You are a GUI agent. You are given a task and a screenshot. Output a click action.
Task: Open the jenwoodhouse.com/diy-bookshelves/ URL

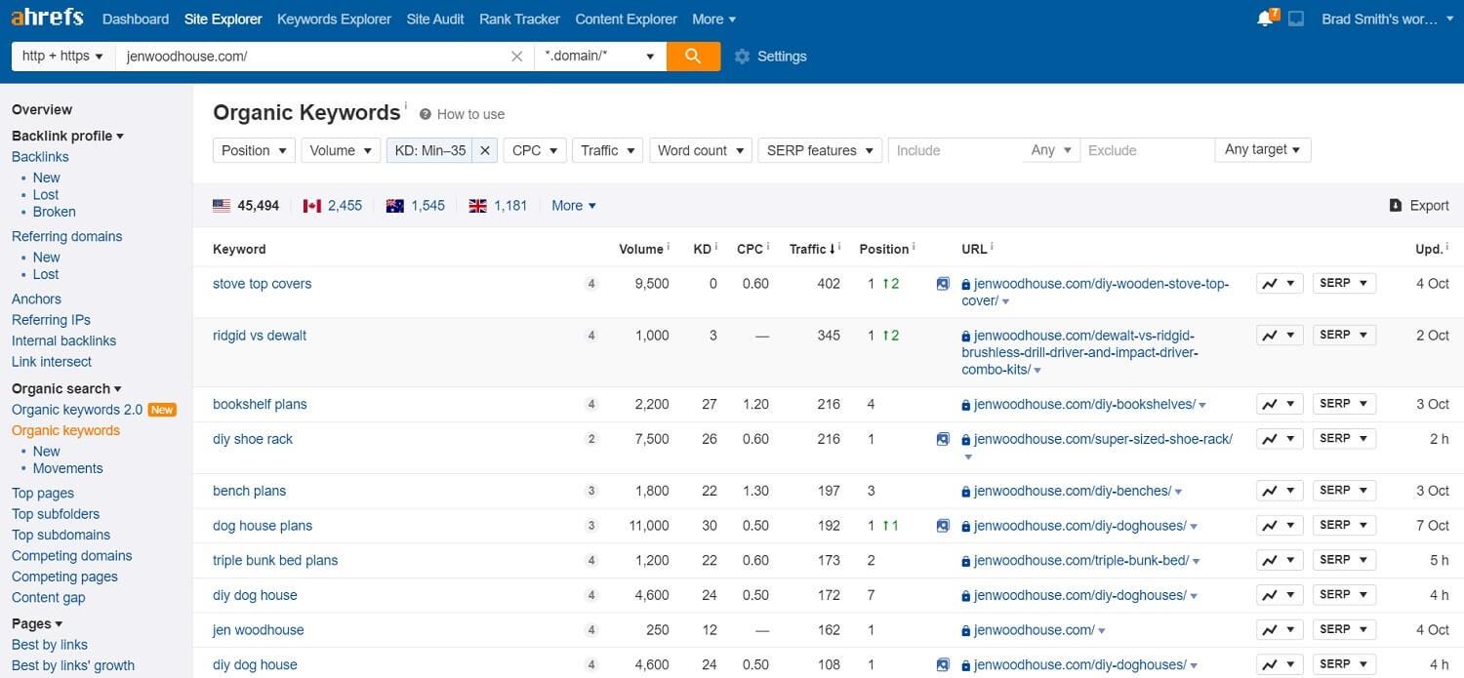point(1084,404)
